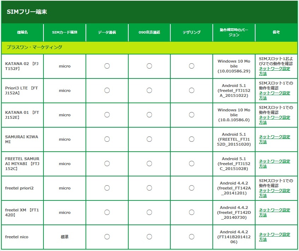Click the SIMスロット1での動作を確認 note for KATANA 01
Image resolution: width=299 pixels, height=251 pixels.
276,110
